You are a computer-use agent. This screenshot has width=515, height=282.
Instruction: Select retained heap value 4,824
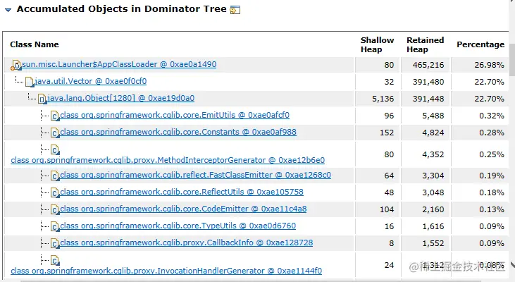pos(433,133)
